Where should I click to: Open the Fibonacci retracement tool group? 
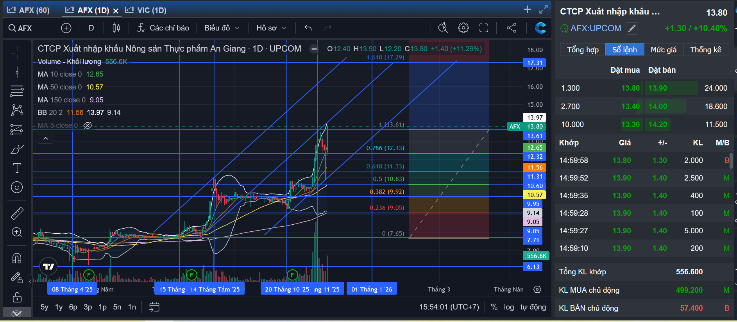[17, 91]
